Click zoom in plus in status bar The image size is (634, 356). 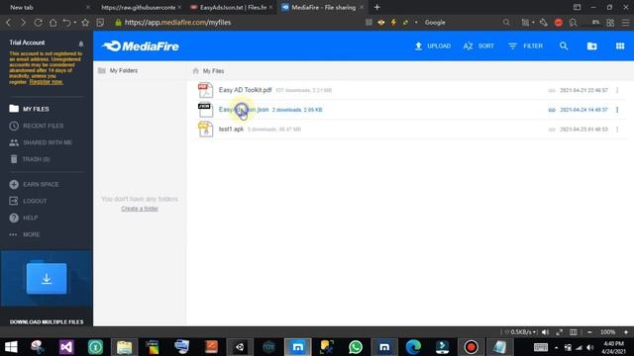[626, 332]
